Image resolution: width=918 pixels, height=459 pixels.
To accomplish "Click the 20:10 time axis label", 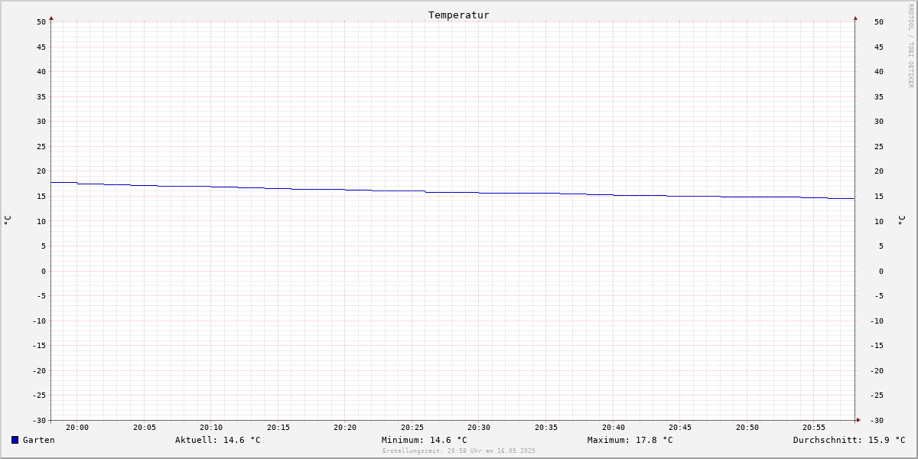I will (211, 428).
